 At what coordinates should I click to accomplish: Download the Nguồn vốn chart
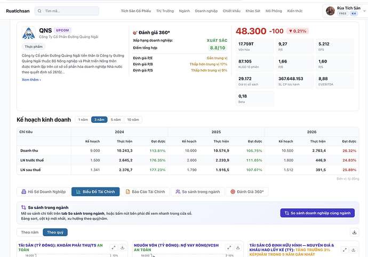[x=238, y=247]
